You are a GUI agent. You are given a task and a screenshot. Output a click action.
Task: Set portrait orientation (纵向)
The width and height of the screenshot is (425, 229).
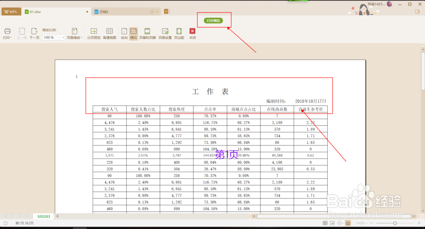tap(124, 34)
